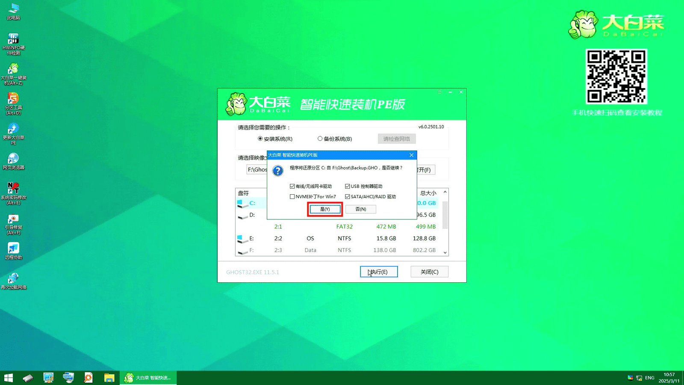
Task: Enable NVME补丁For Win7 checkbox
Action: [x=292, y=197]
